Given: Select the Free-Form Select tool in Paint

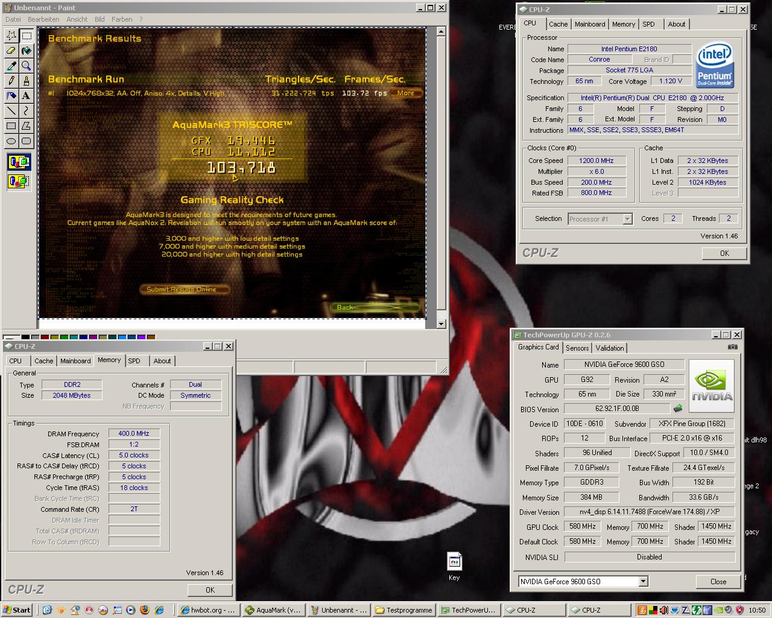Looking at the screenshot, I should pyautogui.click(x=11, y=36).
